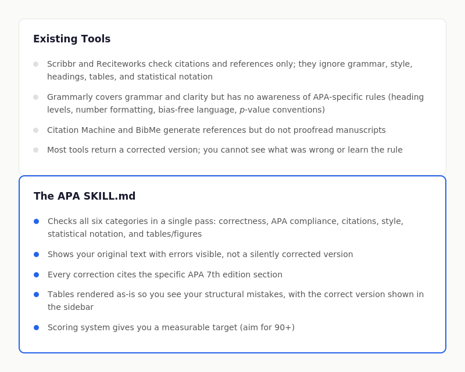Click the "Shows your original text" line
Viewport: 465px width, 372px height.
[x=200, y=254]
